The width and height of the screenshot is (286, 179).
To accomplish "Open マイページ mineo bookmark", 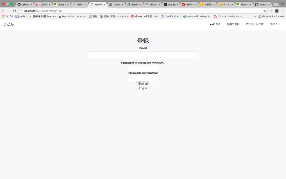I will click(x=197, y=17).
